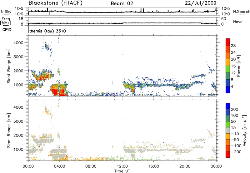Select the gray segment of velocity color bar
This screenshot has height=173, width=250.
228,130
